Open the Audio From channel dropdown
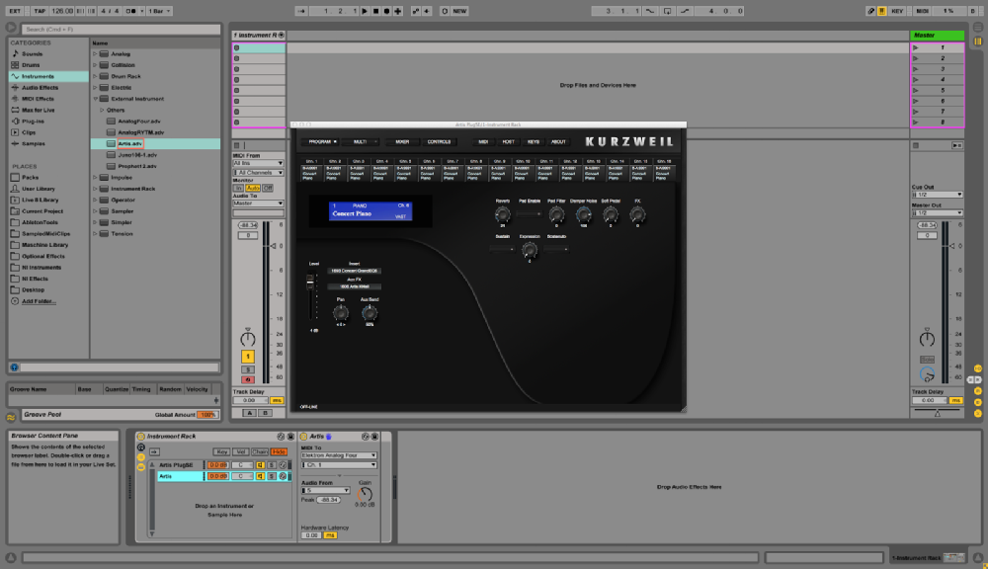 (326, 490)
